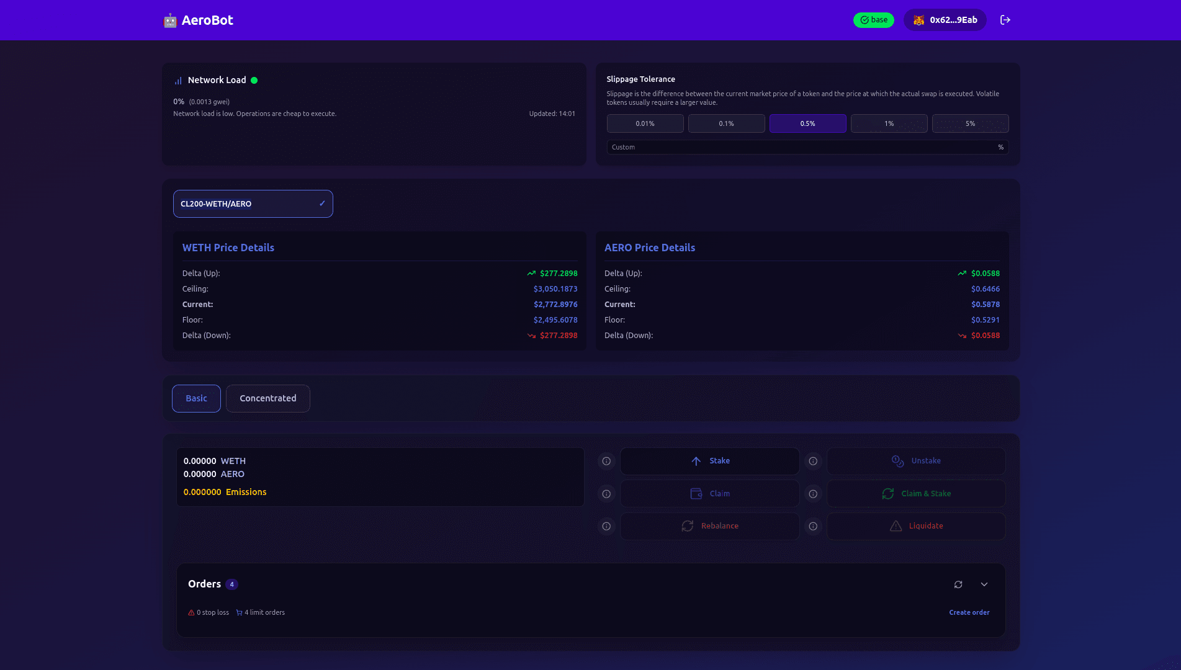Trigger the Rebalance icon button

[x=687, y=526]
